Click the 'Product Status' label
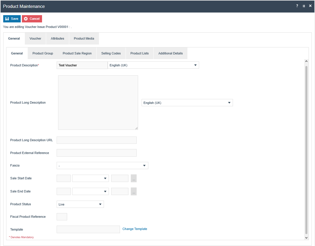The image size is (315, 246). [20, 204]
